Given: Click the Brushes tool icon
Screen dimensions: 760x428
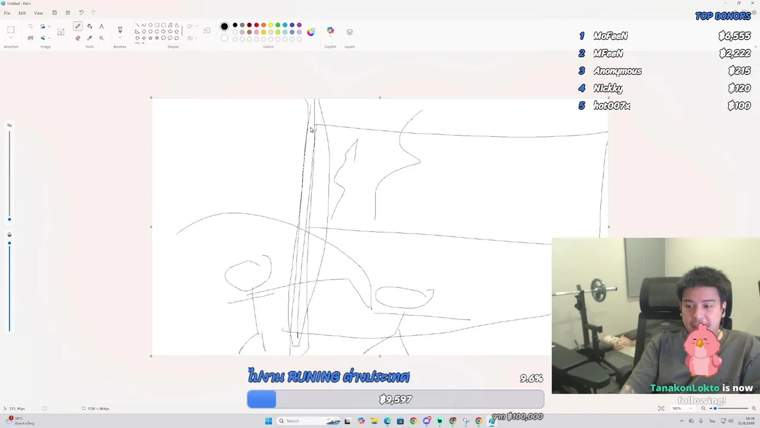Looking at the screenshot, I should [120, 29].
